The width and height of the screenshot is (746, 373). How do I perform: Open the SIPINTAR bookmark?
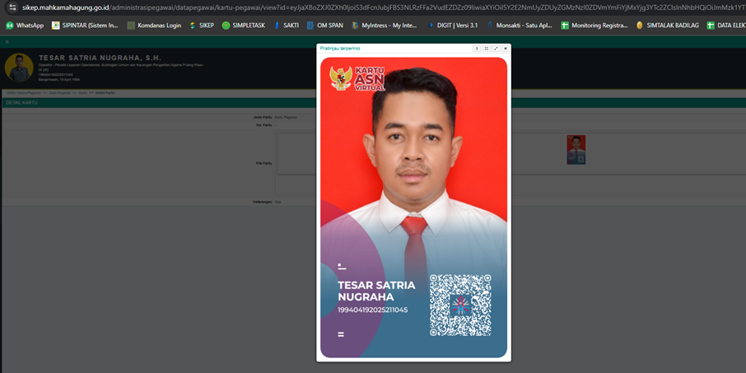pyautogui.click(x=85, y=26)
